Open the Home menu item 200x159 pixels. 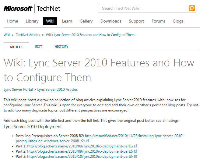point(12,21)
